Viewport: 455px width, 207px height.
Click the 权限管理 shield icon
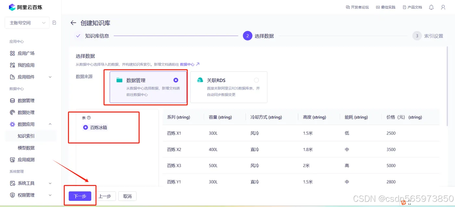coord(12,195)
